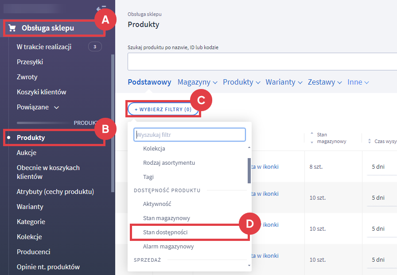The height and width of the screenshot is (275, 397).
Task: Select the Alarm magazynowy filter
Action: pyautogui.click(x=168, y=246)
